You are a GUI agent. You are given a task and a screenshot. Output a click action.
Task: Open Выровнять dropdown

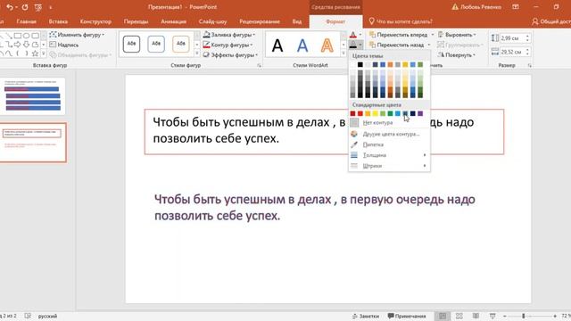coord(457,35)
